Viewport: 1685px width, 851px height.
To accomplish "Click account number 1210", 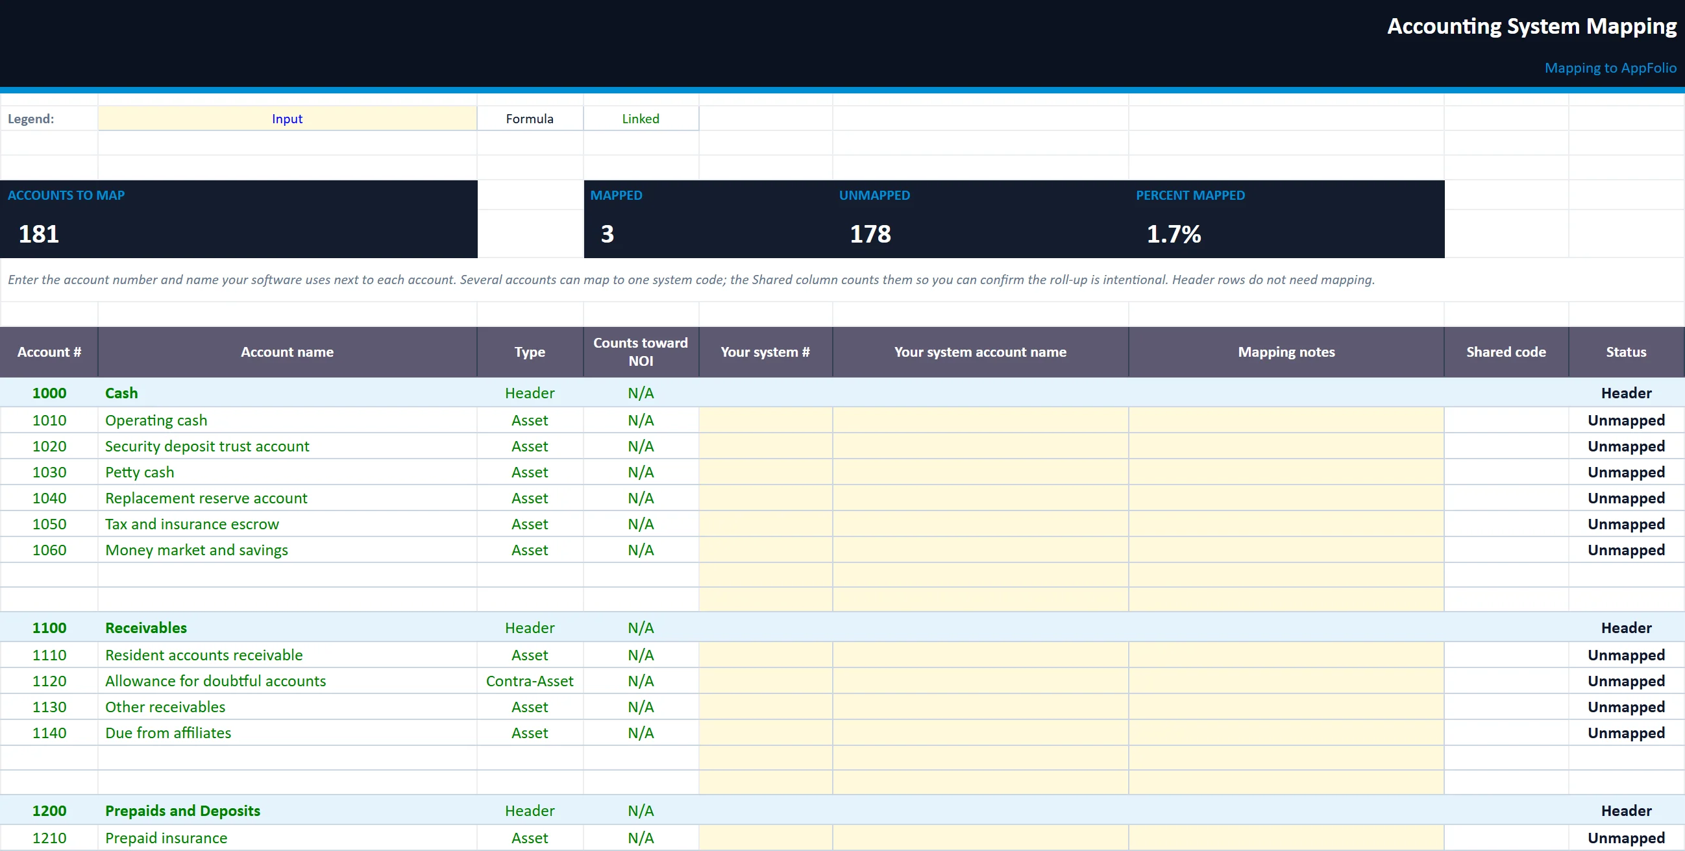I will coord(49,838).
